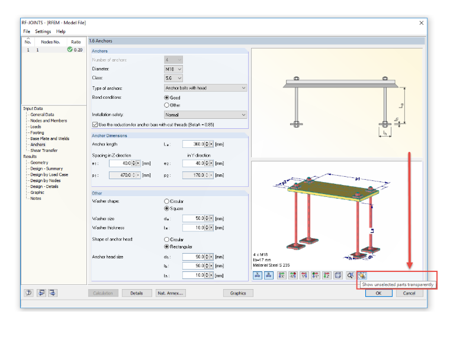Viewport: 450px width, 337px height.
Task: Open the Nat. Annex dialog
Action: [x=171, y=293]
